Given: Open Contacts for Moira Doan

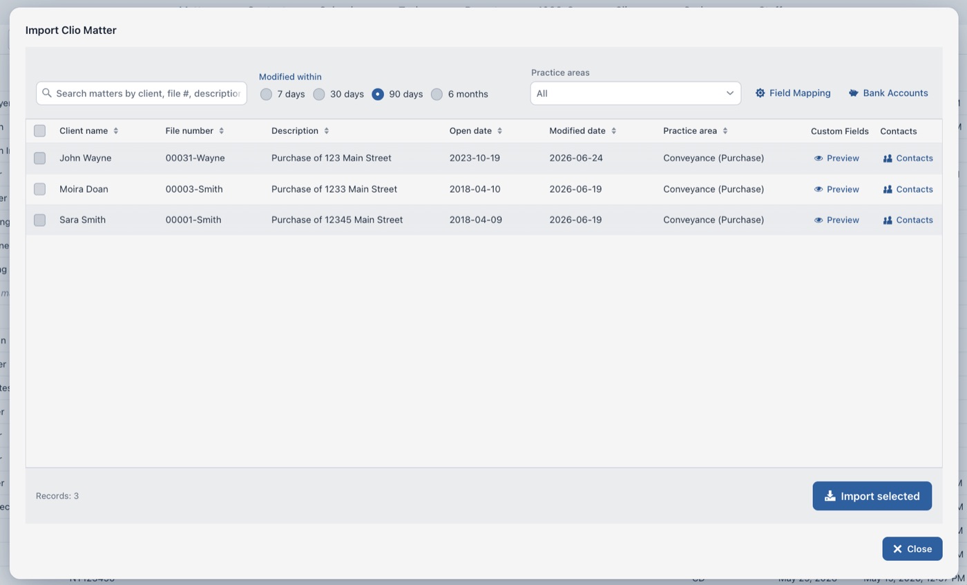Looking at the screenshot, I should (x=908, y=189).
